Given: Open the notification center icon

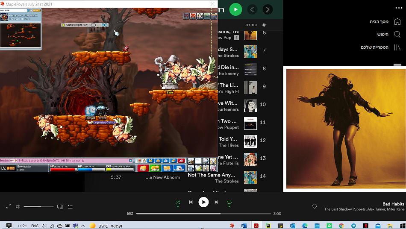Looking at the screenshot, I should point(9,226).
